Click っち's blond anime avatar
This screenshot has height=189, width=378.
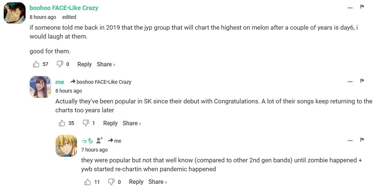(66, 146)
